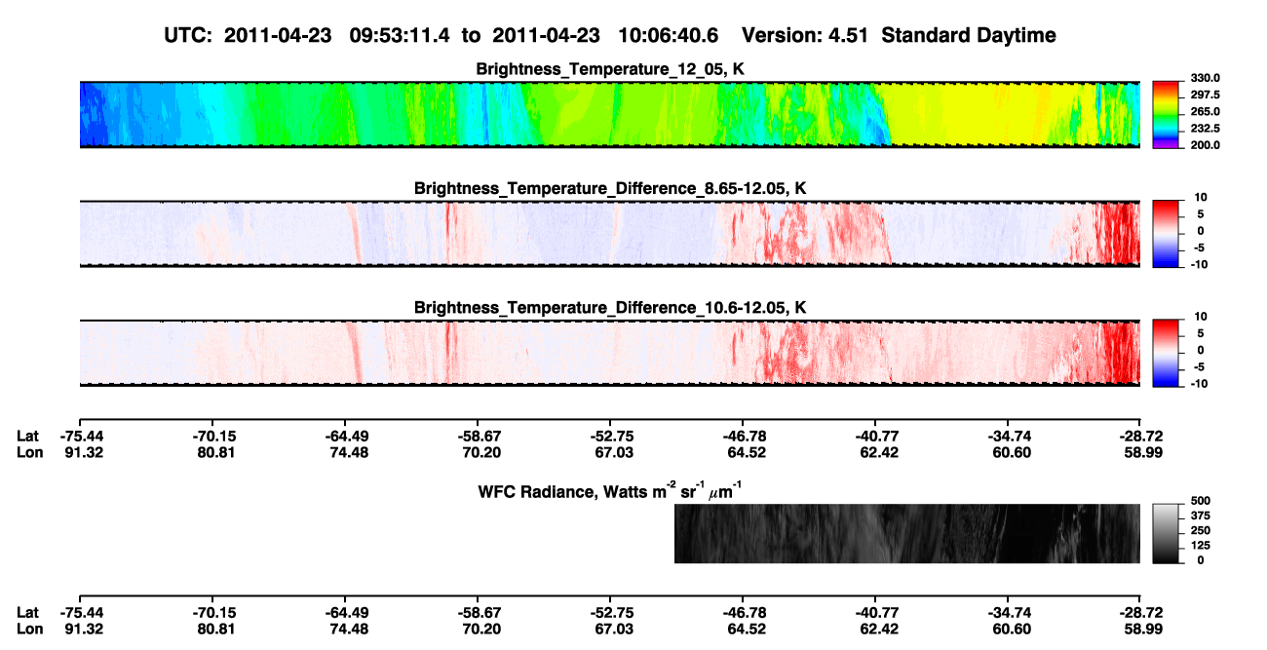Click upper axis latitude value -64.49

(347, 437)
